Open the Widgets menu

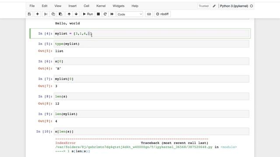[119, 6]
